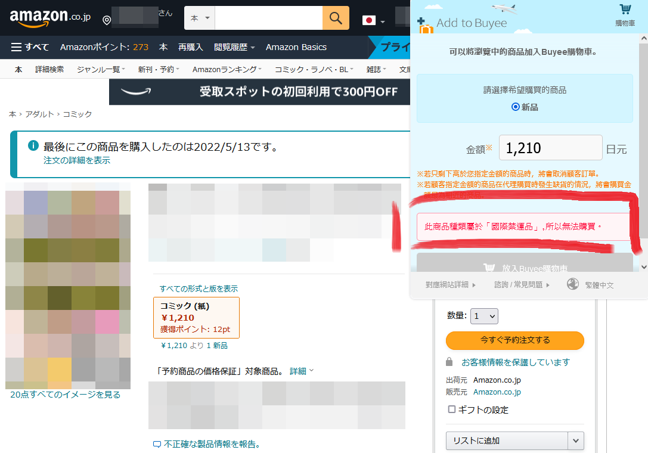Image resolution: width=648 pixels, height=453 pixels.
Task: Click the アダルト breadcrumb link
Action: [40, 114]
